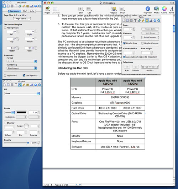Open footnotes Format dropdown
Image resolution: width=178 pixels, height=189 pixels.
point(22,61)
